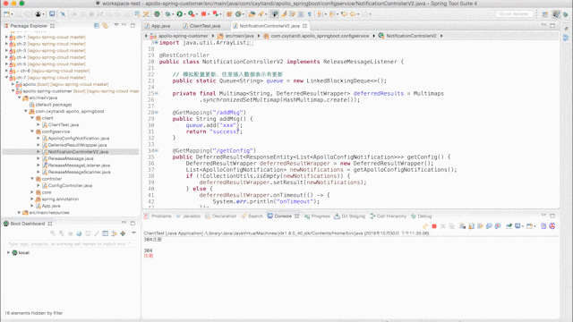Click the Pin Console icon
The image size is (573, 322).
[509, 226]
